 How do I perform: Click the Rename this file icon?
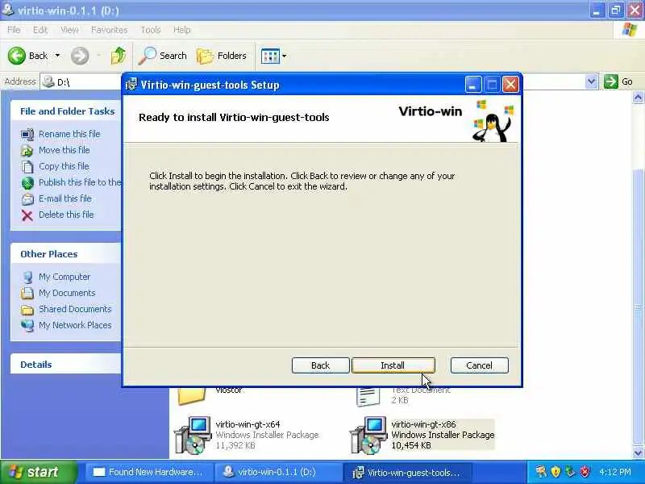[x=27, y=135]
